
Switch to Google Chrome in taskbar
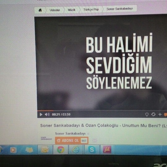[61, 150]
